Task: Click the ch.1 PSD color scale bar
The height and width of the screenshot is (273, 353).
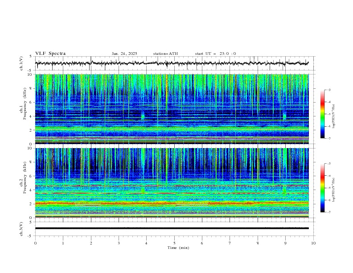Action: [322, 114]
